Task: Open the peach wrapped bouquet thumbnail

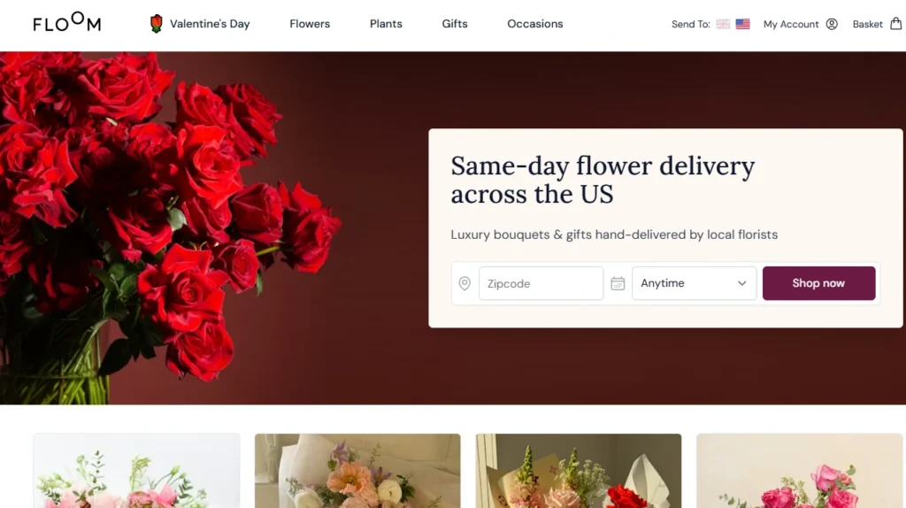Action: tap(357, 471)
